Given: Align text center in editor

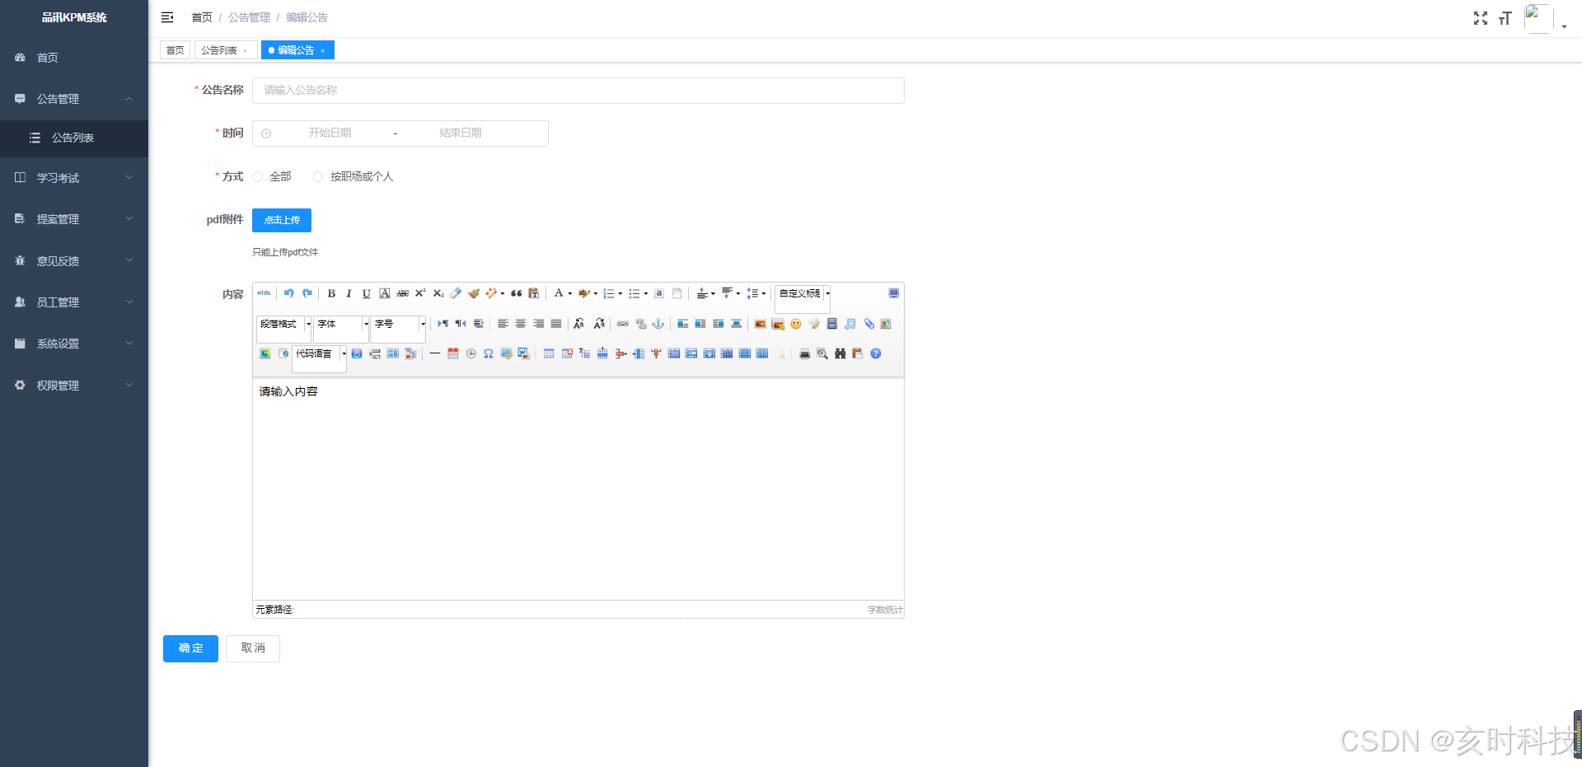Looking at the screenshot, I should tap(521, 324).
